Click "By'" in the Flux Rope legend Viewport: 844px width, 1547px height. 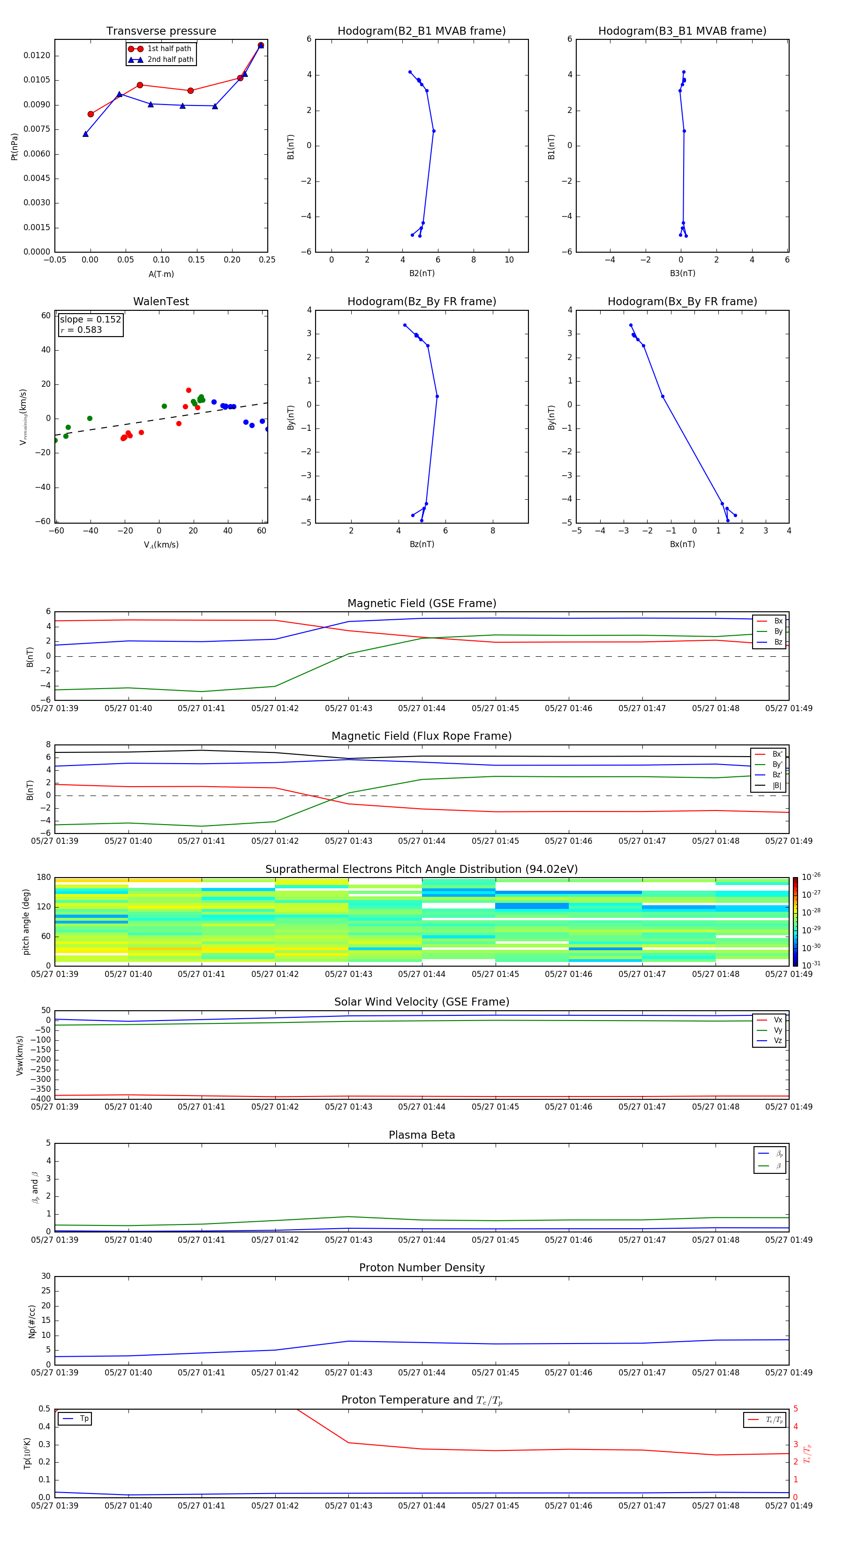tap(769, 765)
